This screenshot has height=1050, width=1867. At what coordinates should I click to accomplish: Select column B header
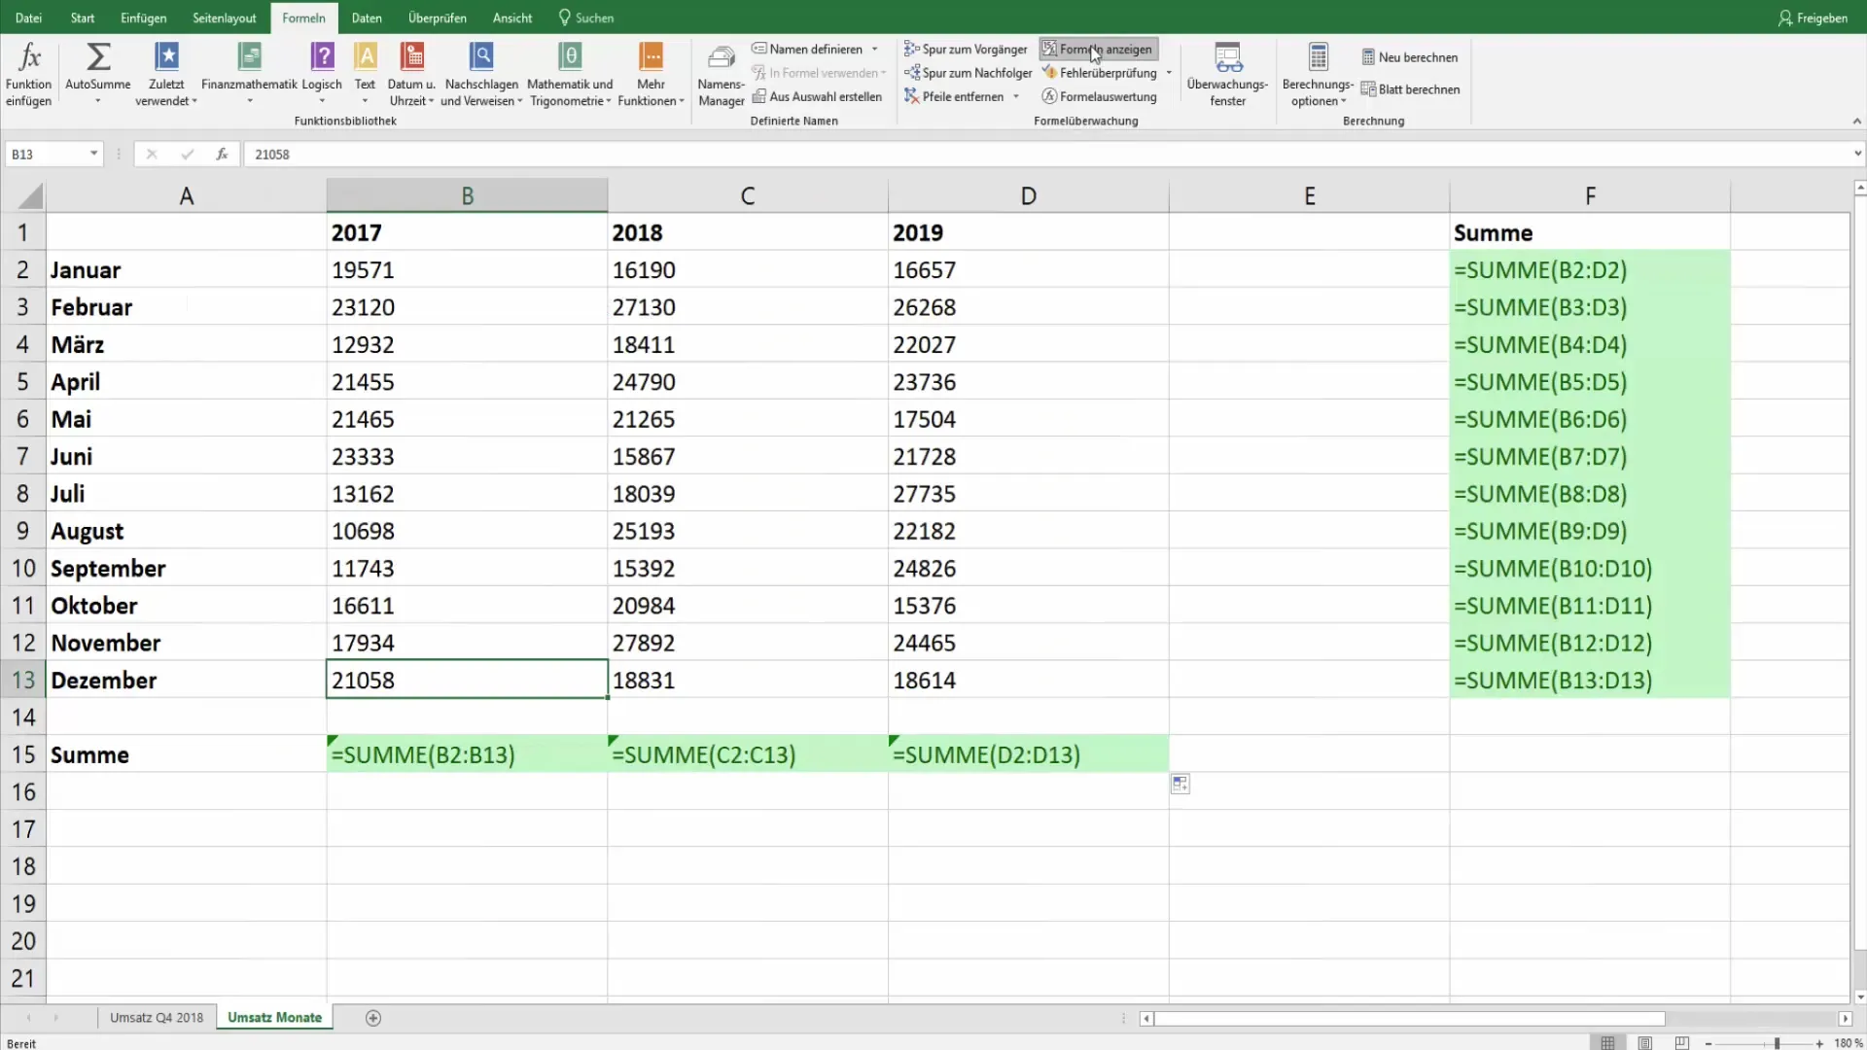pos(467,195)
